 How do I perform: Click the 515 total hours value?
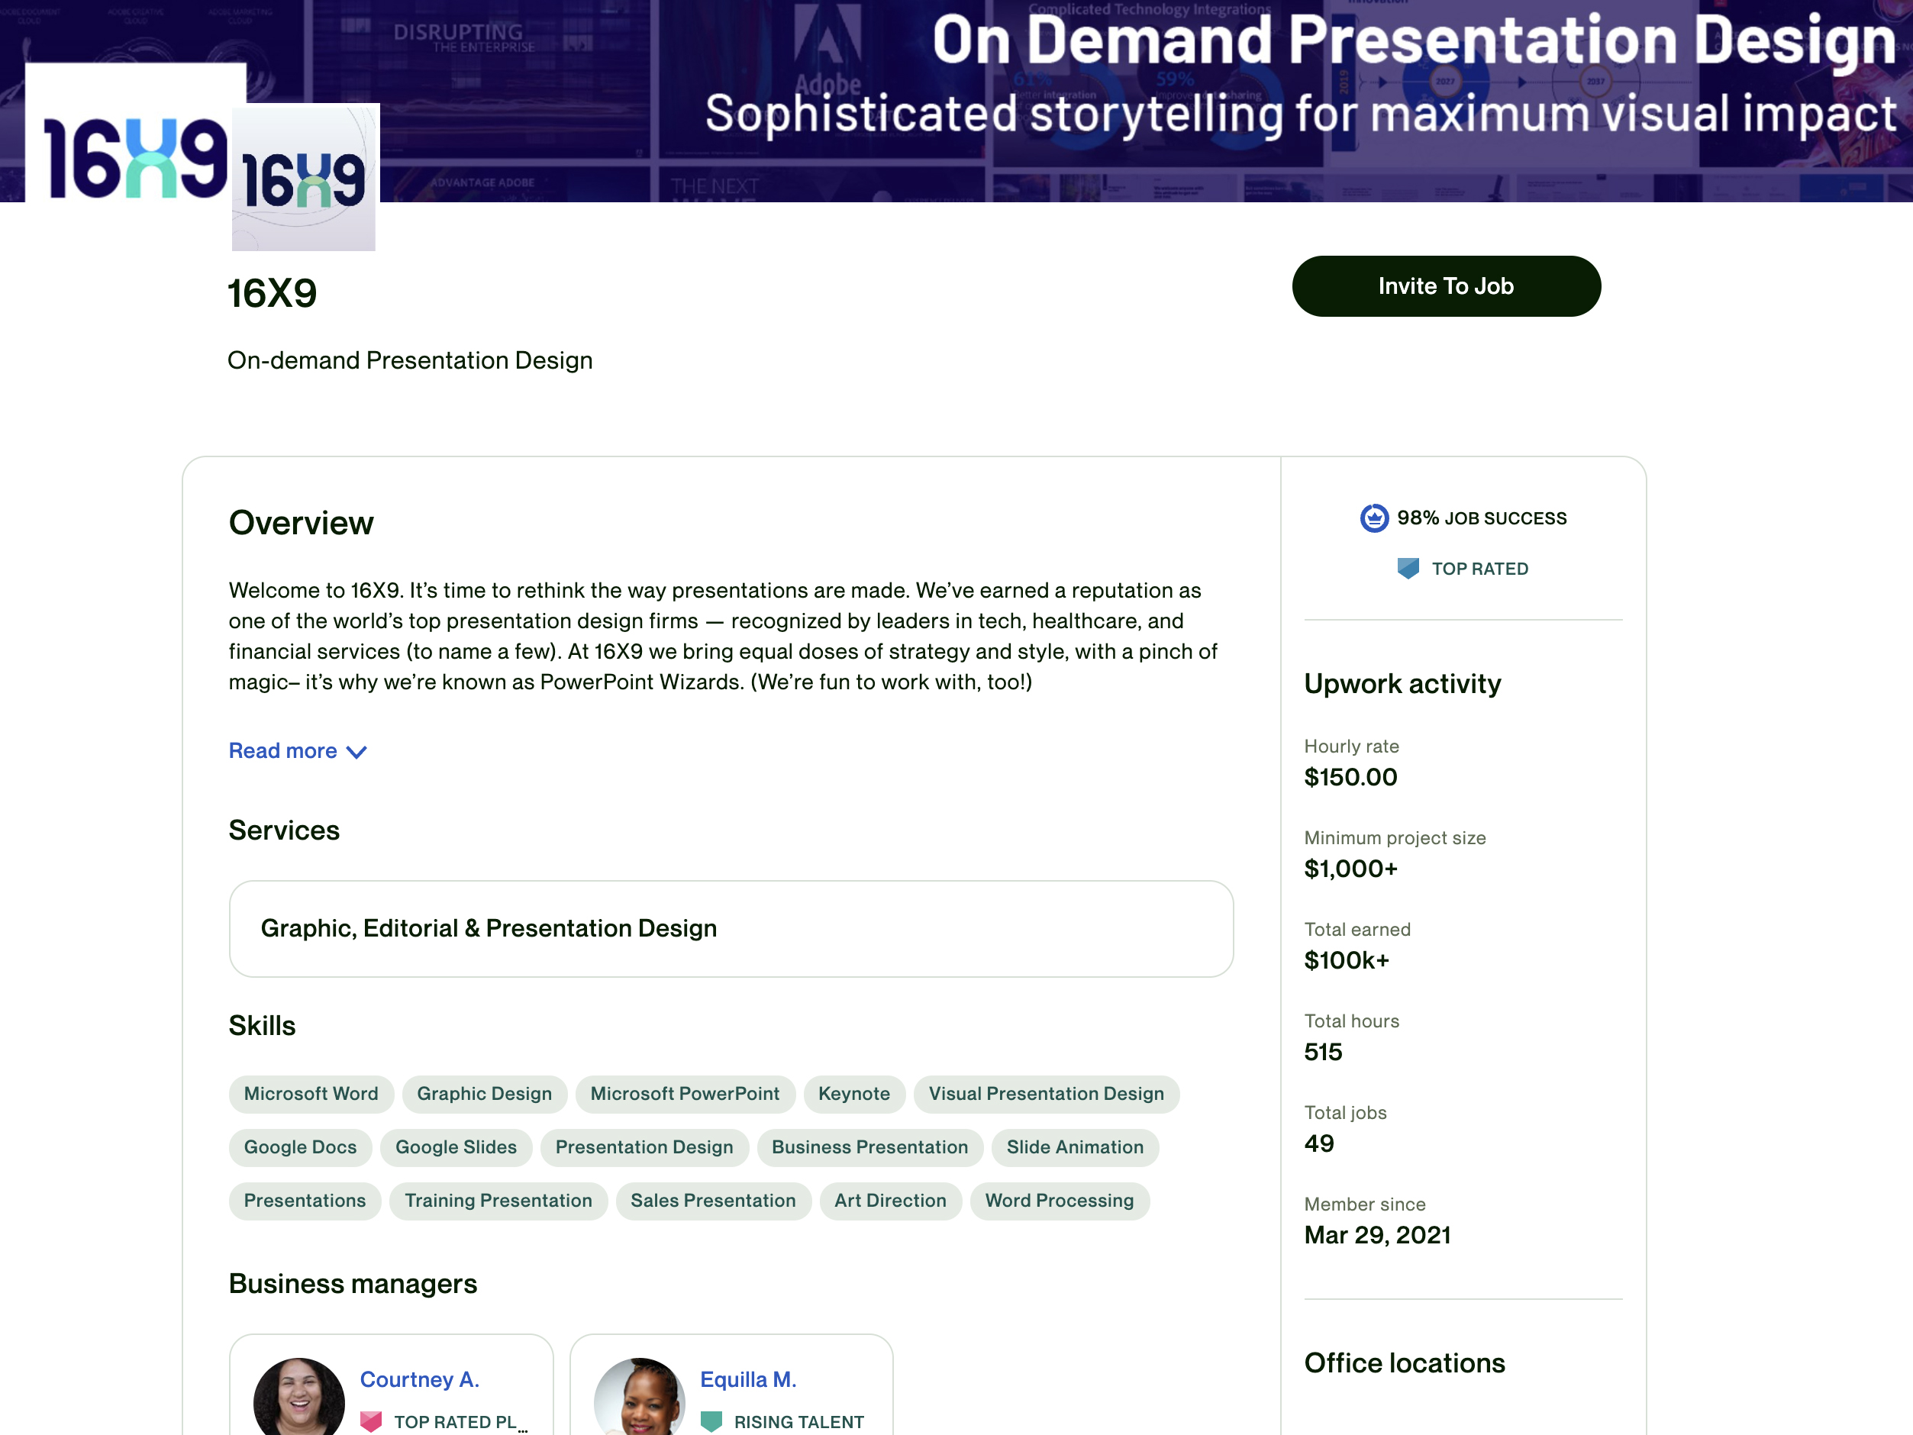pos(1323,1053)
